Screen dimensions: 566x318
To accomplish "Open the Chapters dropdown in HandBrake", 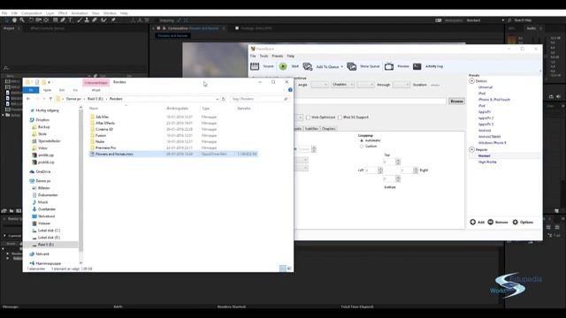I will (x=343, y=85).
